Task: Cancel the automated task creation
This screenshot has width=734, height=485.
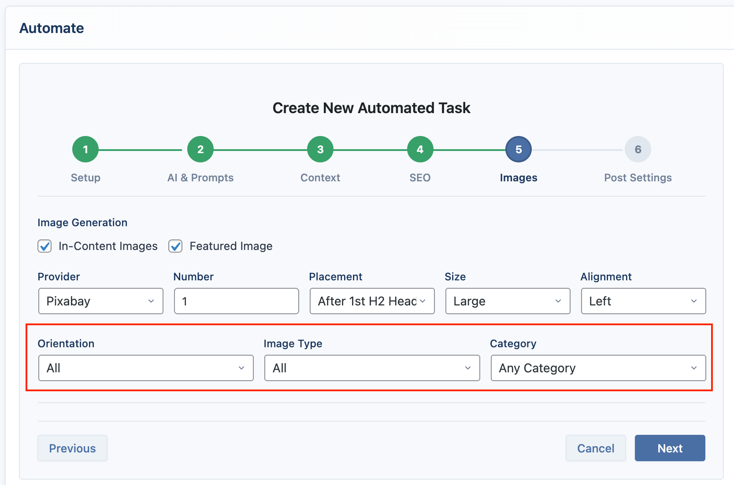Action: 596,448
